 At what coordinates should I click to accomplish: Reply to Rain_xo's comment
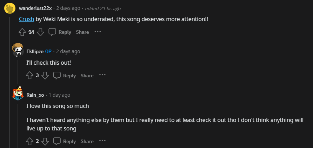tap(65, 141)
